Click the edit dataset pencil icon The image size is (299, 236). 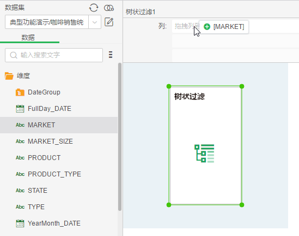coord(109,22)
